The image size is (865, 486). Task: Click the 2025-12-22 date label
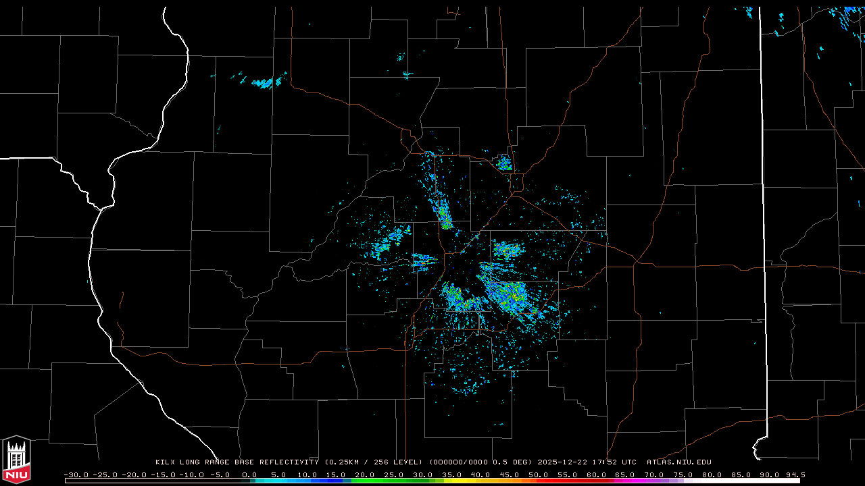562,462
